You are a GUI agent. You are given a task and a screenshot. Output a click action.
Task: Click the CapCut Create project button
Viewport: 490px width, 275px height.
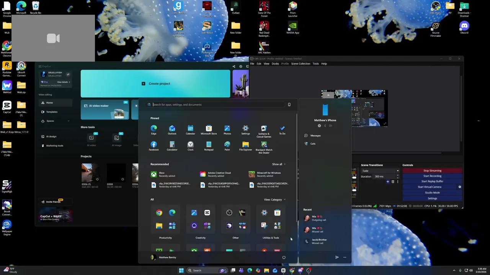(x=155, y=84)
